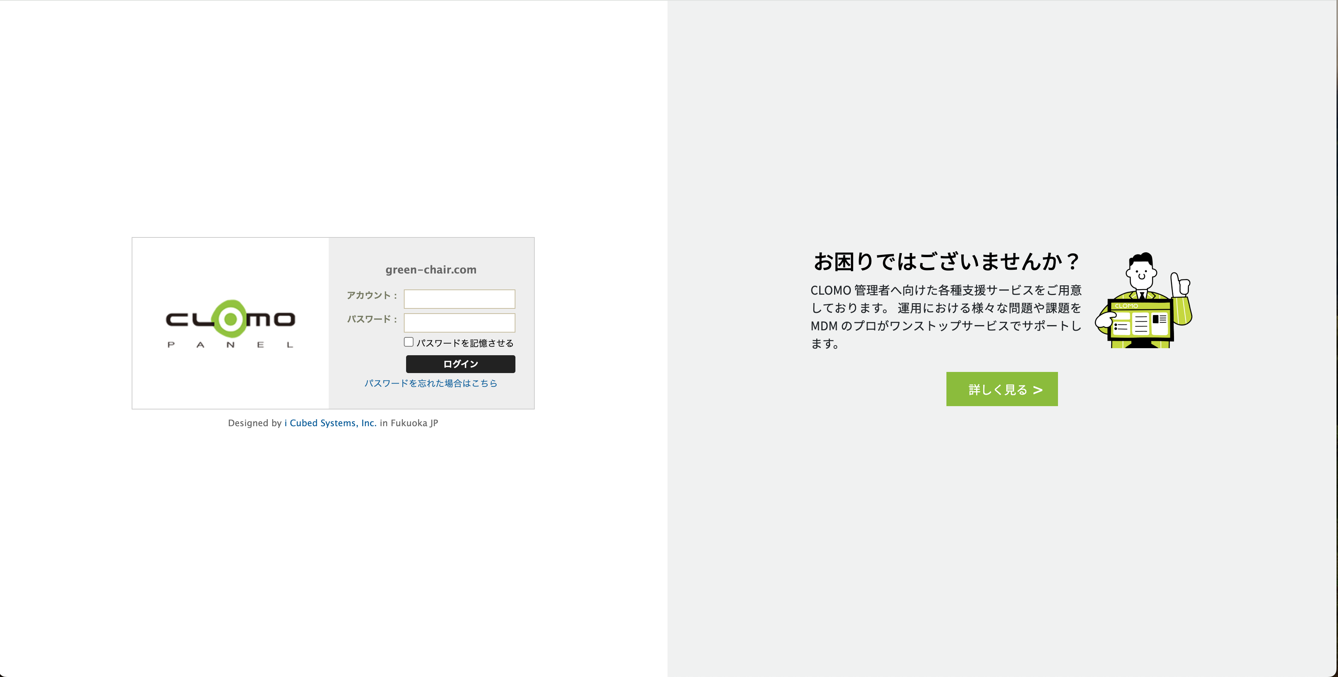The height and width of the screenshot is (677, 1338).
Task: Click the ログイン button
Action: tap(460, 364)
